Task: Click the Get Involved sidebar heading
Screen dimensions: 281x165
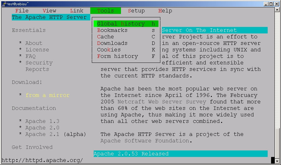Action: coord(32,147)
